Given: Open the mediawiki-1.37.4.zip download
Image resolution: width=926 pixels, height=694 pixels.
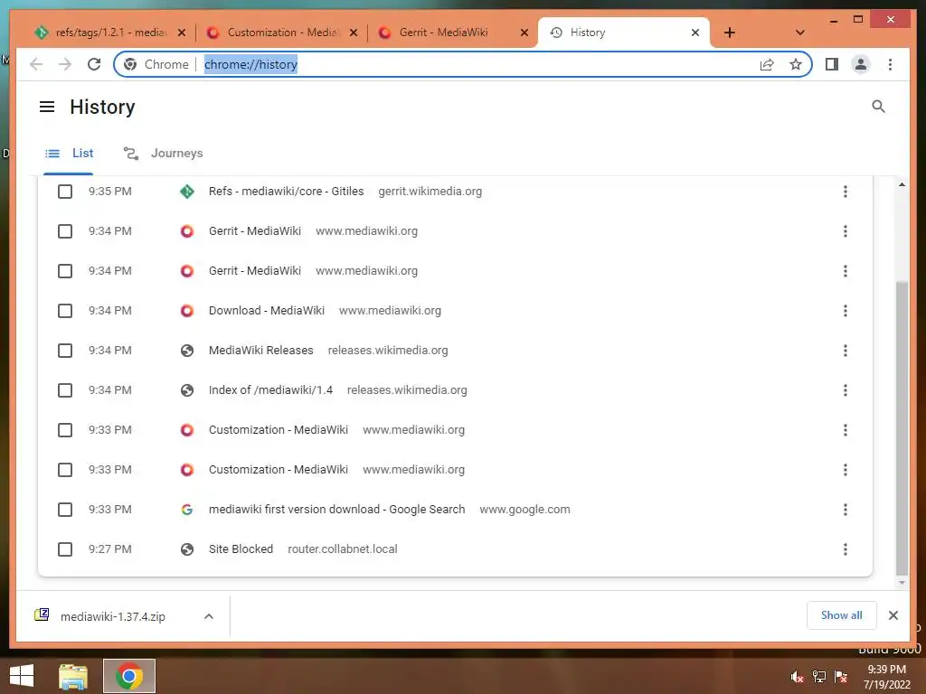Looking at the screenshot, I should click(112, 616).
